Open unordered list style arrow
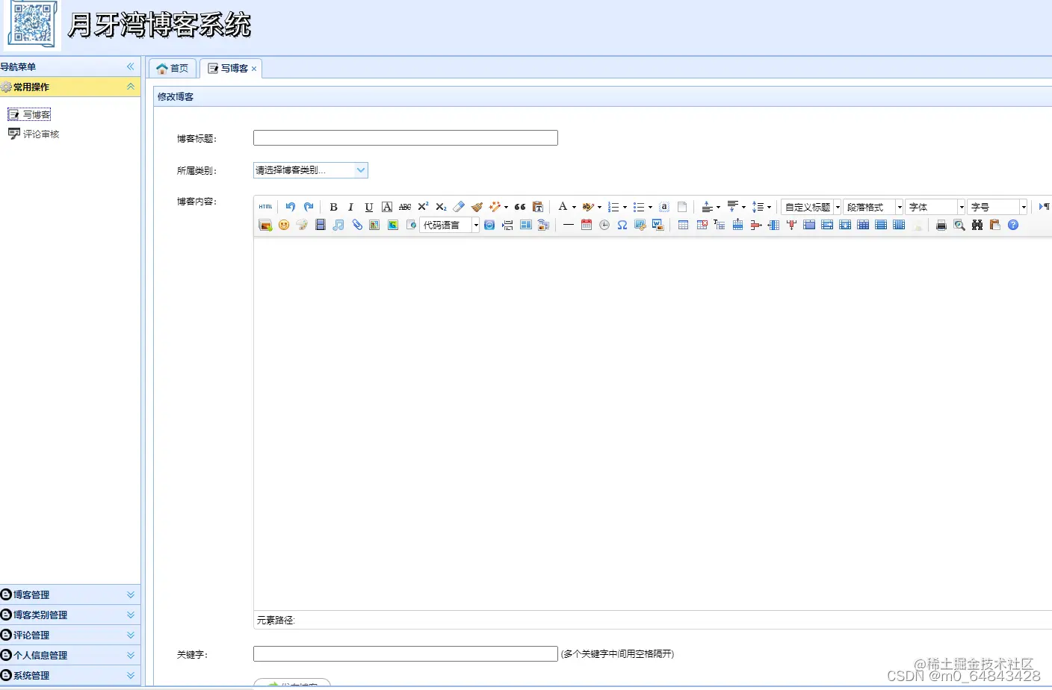This screenshot has height=690, width=1052. pyautogui.click(x=650, y=208)
